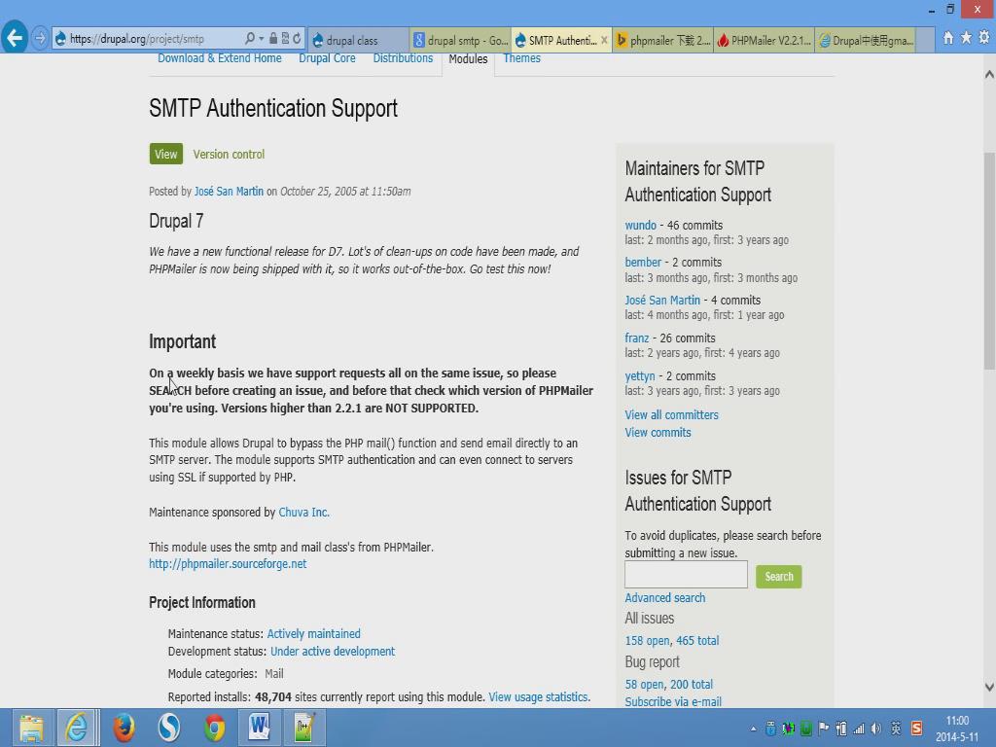Click the vertical scrollbar thumb

coord(989,261)
